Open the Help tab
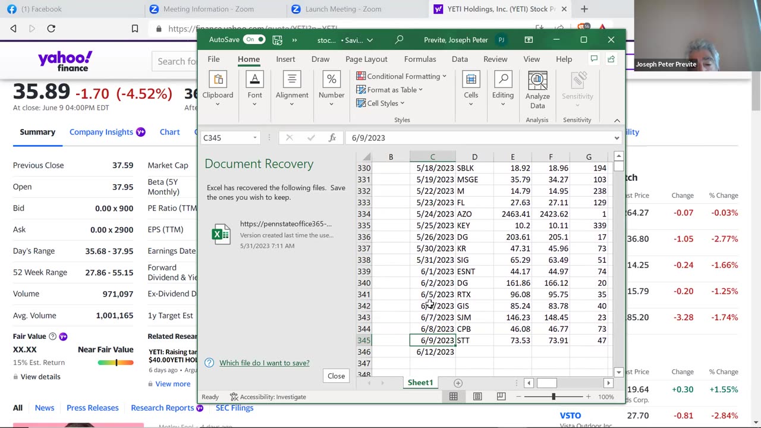761x428 pixels. [564, 59]
